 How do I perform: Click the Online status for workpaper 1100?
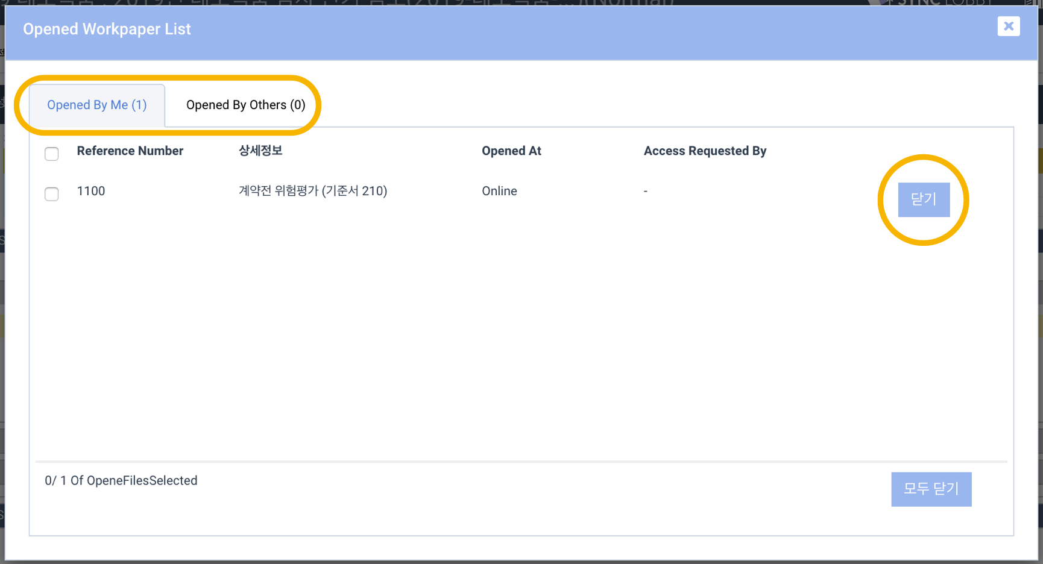pyautogui.click(x=499, y=191)
